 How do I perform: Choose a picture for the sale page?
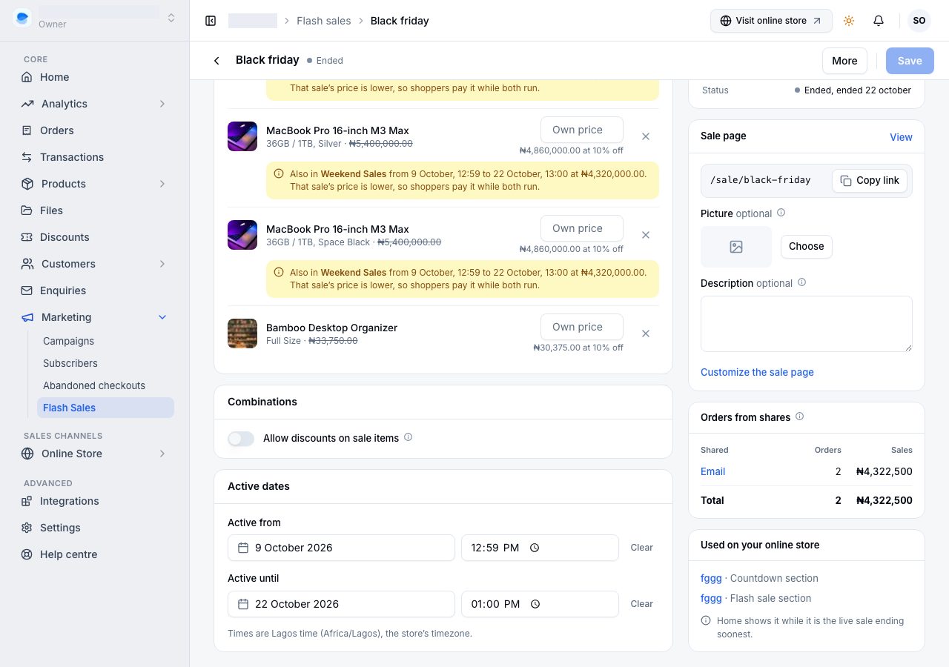point(806,247)
